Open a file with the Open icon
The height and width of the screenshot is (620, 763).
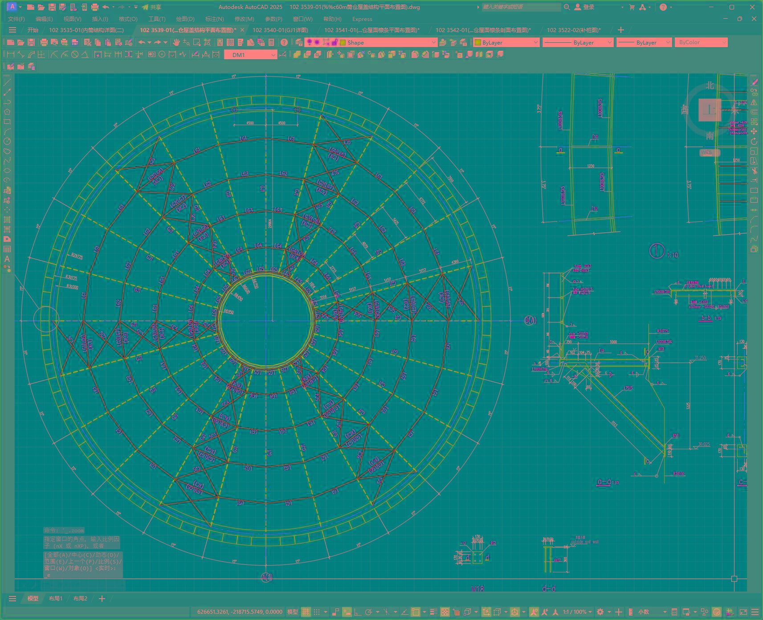tap(20, 42)
